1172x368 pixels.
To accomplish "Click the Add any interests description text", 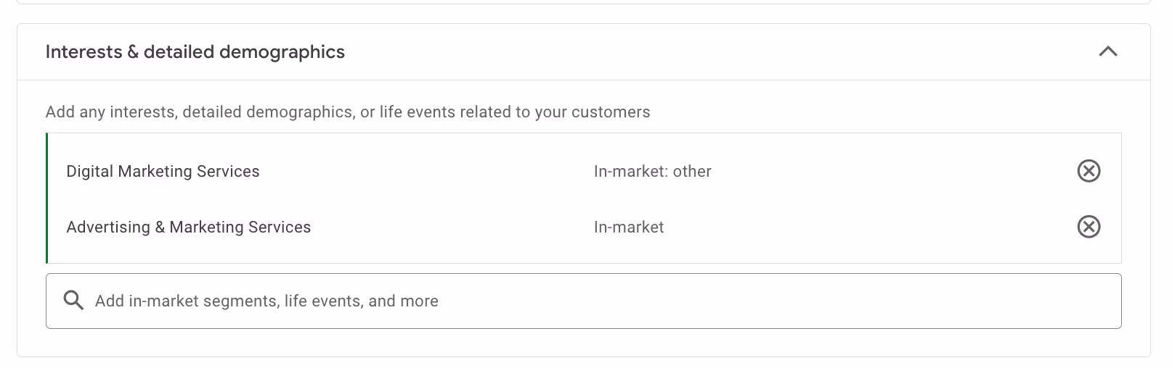I will [x=348, y=112].
